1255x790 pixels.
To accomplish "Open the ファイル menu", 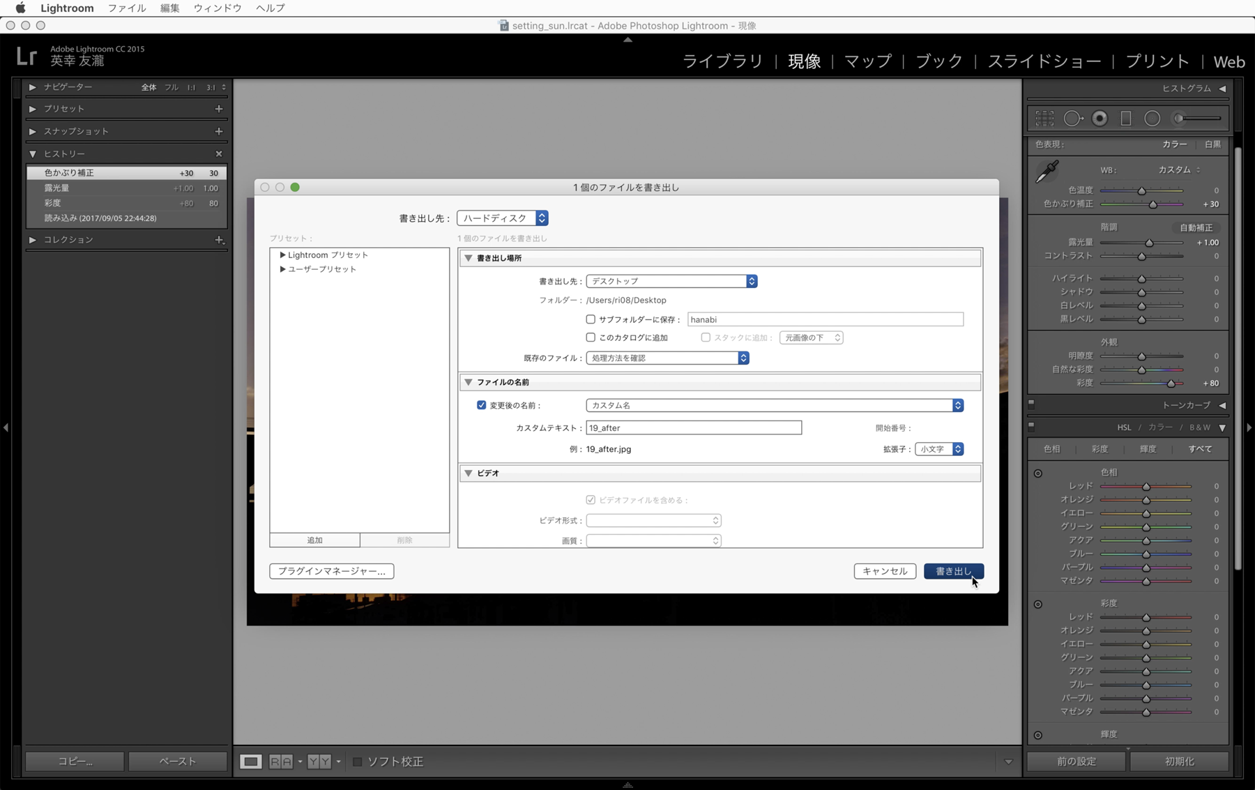I will (127, 8).
